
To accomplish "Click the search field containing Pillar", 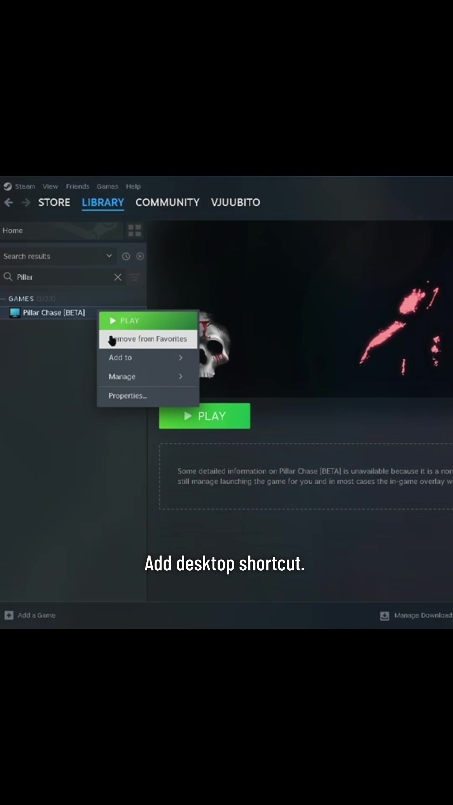I will (63, 277).
